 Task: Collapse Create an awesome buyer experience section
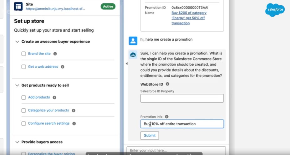[x=17, y=42]
